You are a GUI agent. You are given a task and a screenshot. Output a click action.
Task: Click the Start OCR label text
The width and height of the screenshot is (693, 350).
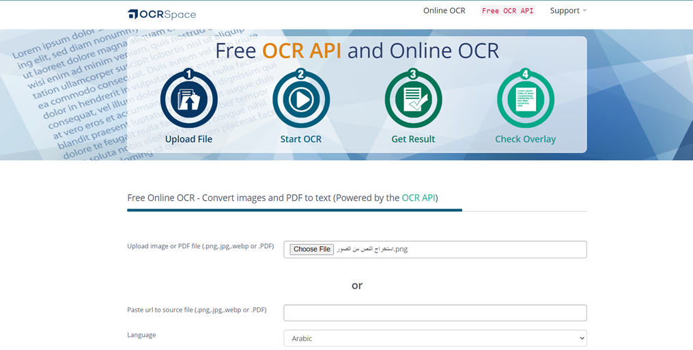301,139
